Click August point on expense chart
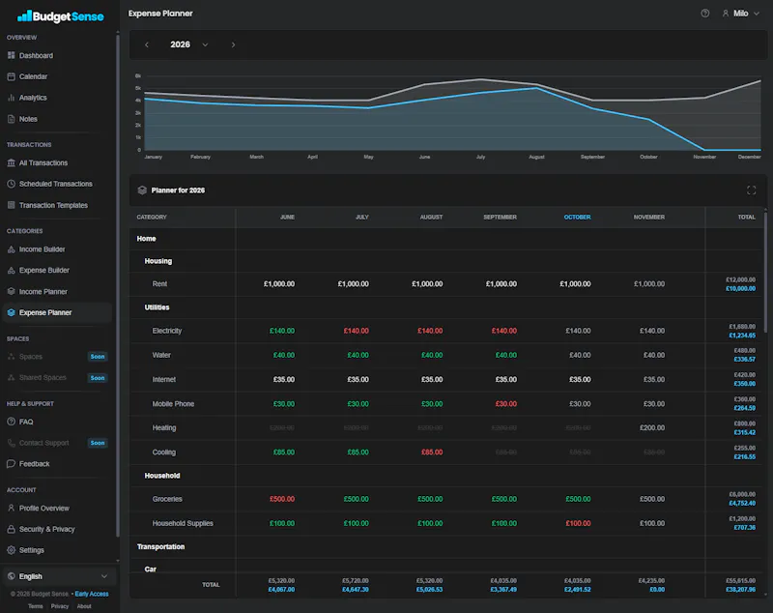The height and width of the screenshot is (613, 773). (537, 88)
